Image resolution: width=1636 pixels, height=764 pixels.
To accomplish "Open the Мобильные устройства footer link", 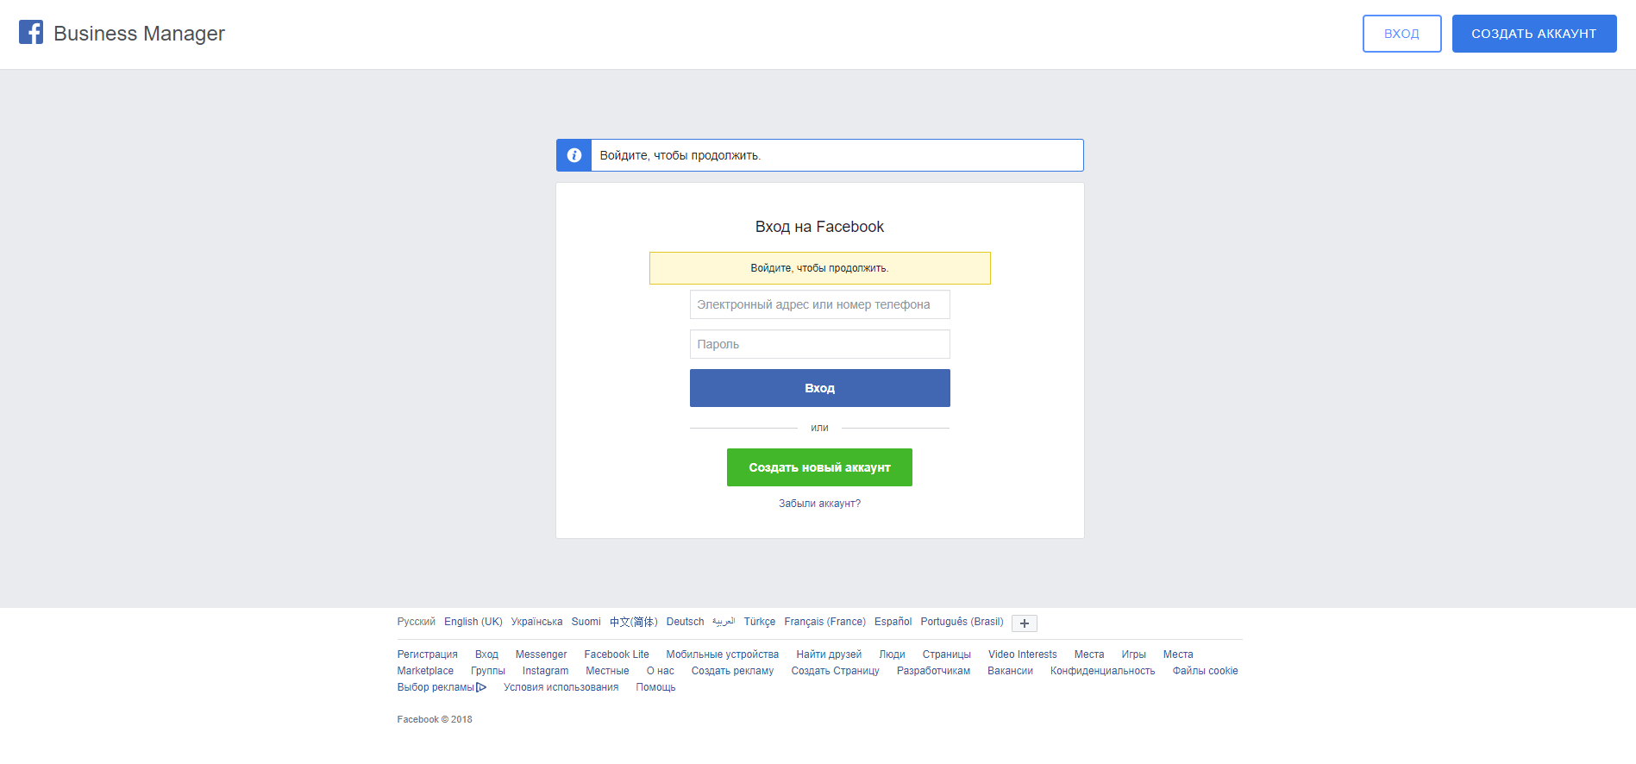I will click(722, 654).
